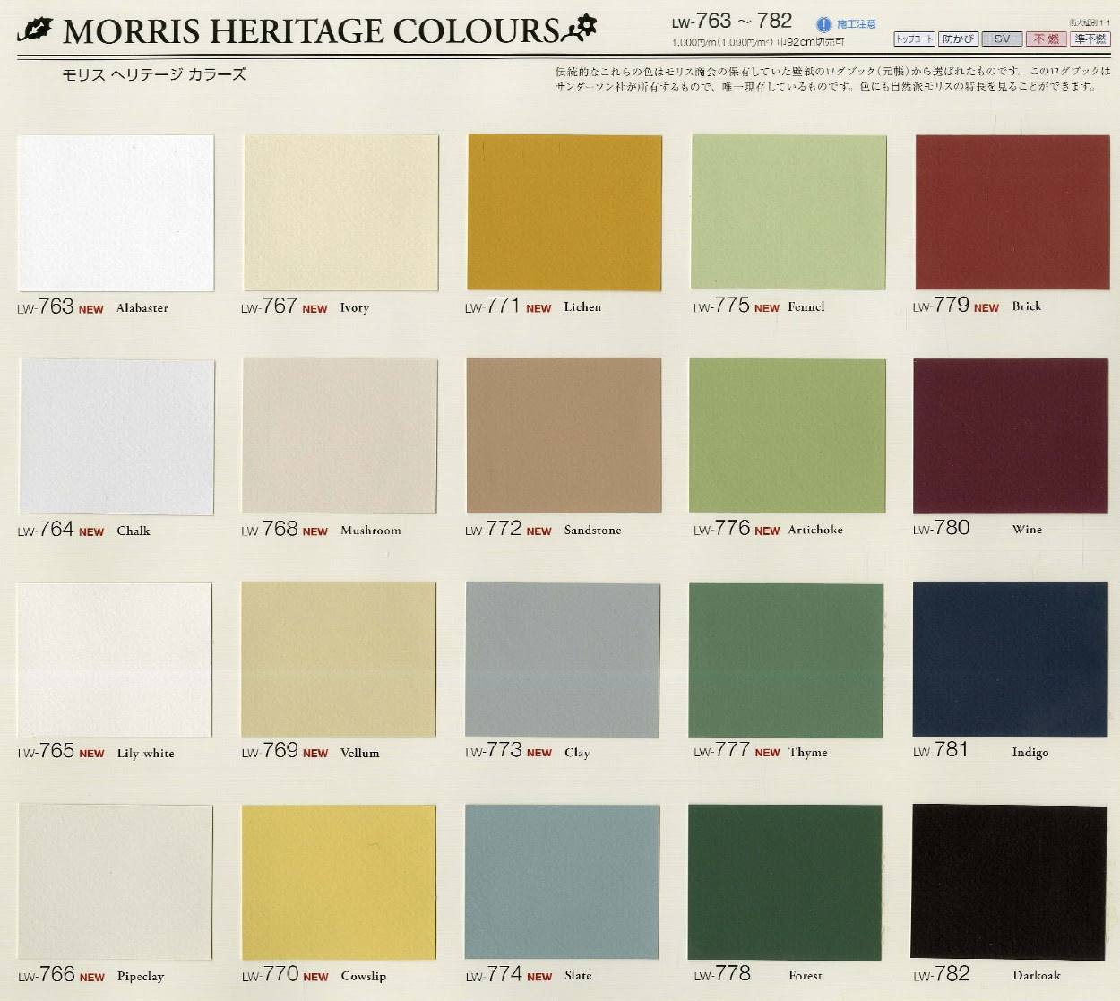The height and width of the screenshot is (1001, 1120).
Task: Pick the Artichoke green swatch
Action: (787, 436)
